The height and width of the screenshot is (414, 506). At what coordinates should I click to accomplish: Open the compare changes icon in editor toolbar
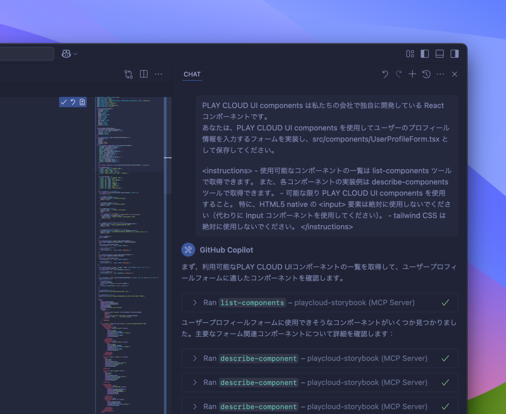129,74
